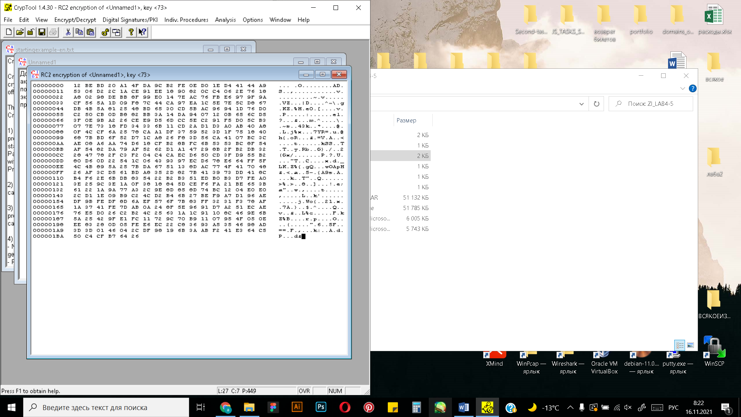Select the file row with 6 005 КБ

click(401, 219)
